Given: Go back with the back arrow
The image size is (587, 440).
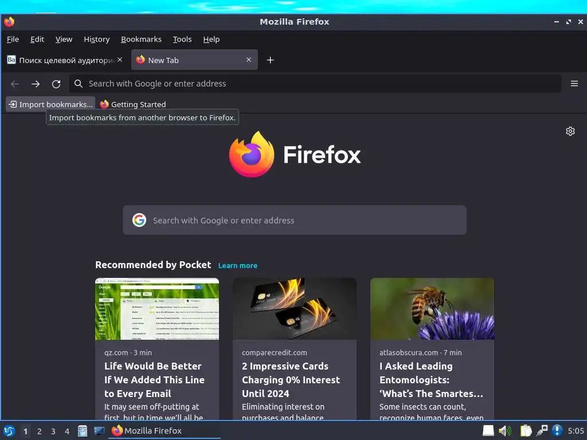Looking at the screenshot, I should coord(15,84).
